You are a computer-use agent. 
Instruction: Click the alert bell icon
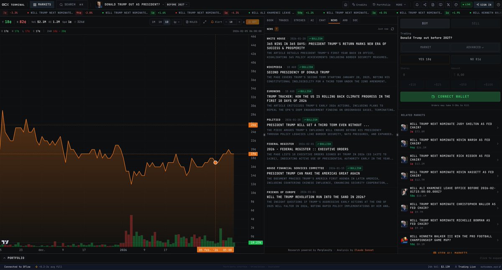[x=212, y=22]
